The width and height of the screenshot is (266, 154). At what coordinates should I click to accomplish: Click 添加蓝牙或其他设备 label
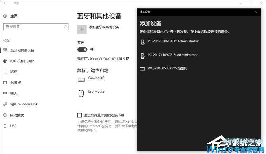104,27
